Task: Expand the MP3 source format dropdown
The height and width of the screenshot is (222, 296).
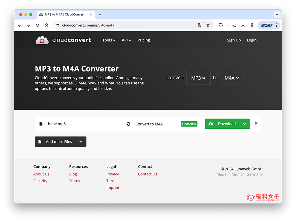Action: coord(198,78)
